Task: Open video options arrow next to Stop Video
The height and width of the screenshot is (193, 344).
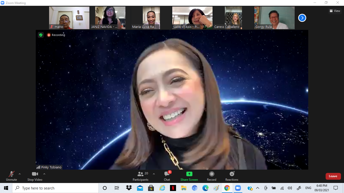Action: tap(44, 174)
